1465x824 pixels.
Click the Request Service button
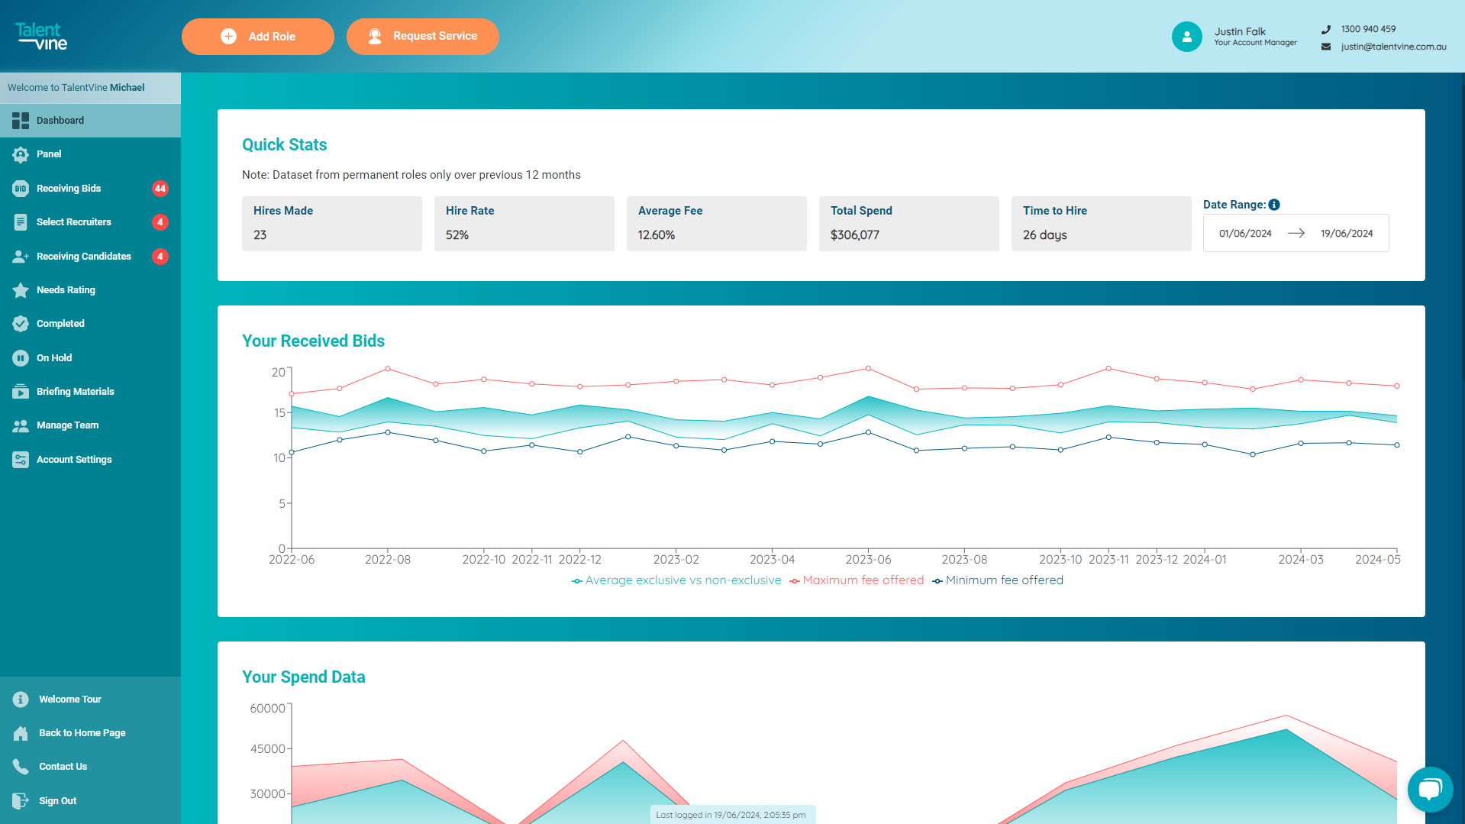(x=422, y=36)
